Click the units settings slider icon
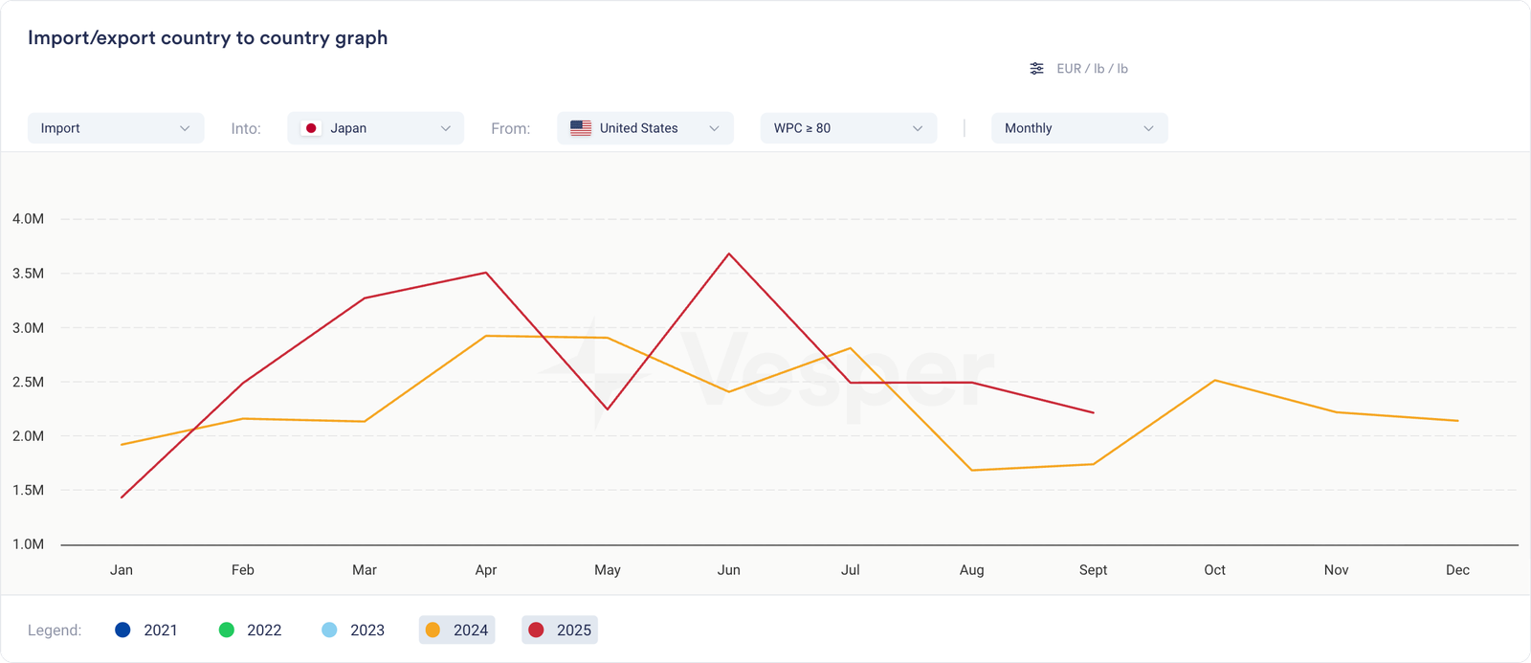 click(x=1036, y=69)
